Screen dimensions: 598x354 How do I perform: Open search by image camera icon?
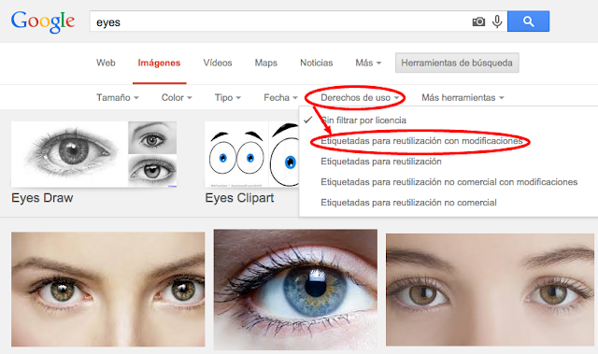(478, 21)
